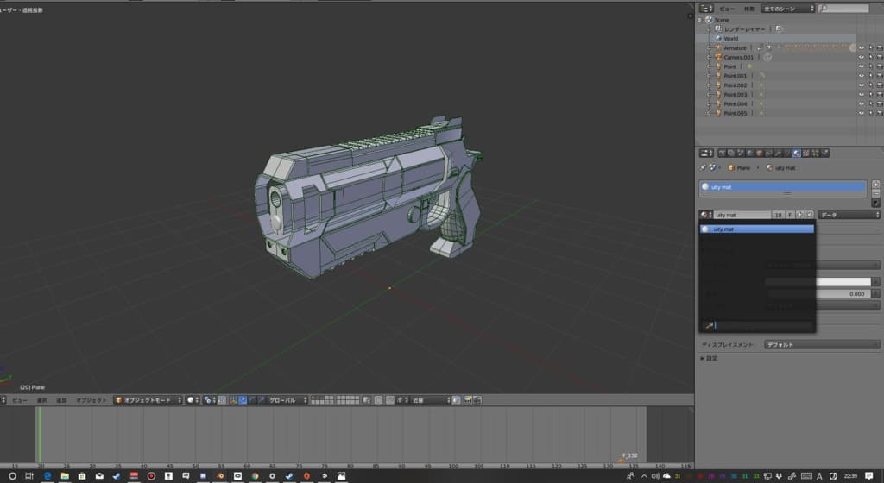Hide Point.003 with its eye icon

click(x=861, y=95)
